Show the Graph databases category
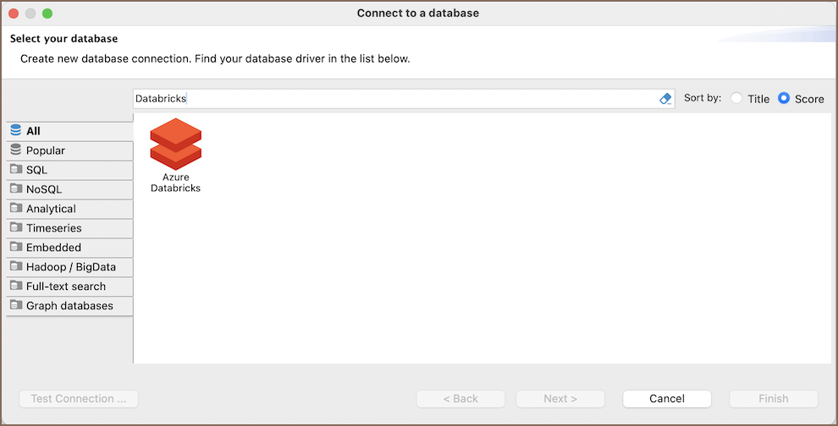The width and height of the screenshot is (838, 426). click(x=69, y=306)
